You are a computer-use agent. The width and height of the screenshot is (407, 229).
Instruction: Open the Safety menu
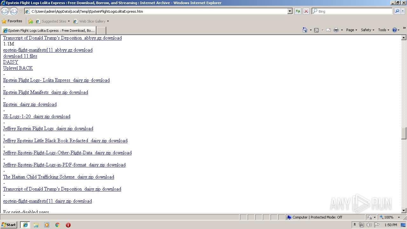pyautogui.click(x=367, y=30)
